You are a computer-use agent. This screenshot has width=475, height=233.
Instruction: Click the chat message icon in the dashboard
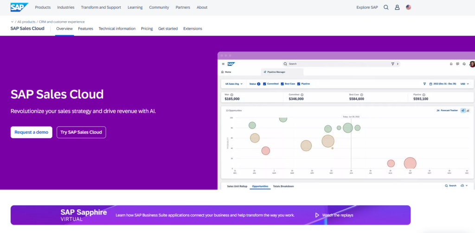click(x=458, y=64)
